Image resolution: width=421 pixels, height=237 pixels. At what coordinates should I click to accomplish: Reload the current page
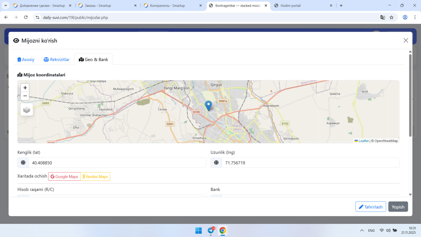[26, 17]
